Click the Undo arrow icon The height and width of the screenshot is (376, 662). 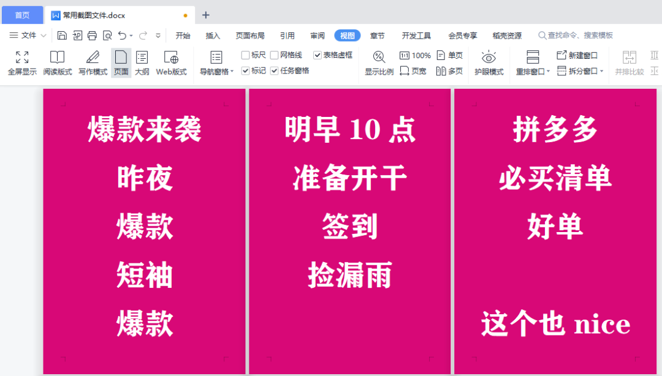(x=122, y=36)
